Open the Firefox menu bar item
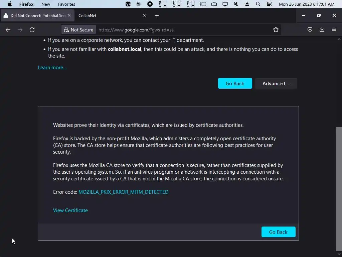The height and width of the screenshot is (257, 342). pyautogui.click(x=26, y=4)
